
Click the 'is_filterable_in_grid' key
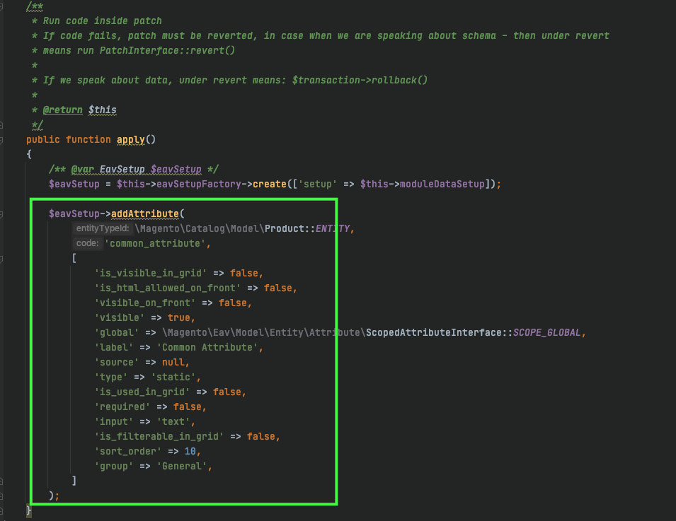tap(159, 437)
